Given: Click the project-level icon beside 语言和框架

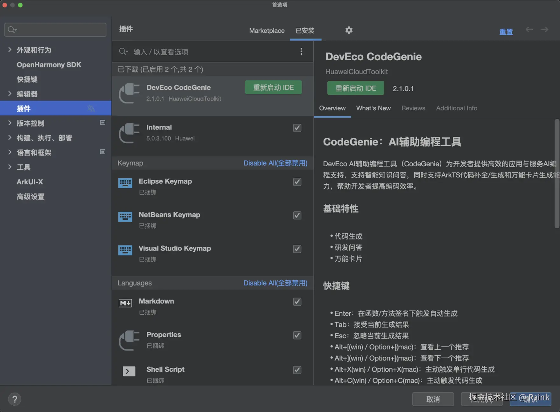Looking at the screenshot, I should click(x=103, y=152).
